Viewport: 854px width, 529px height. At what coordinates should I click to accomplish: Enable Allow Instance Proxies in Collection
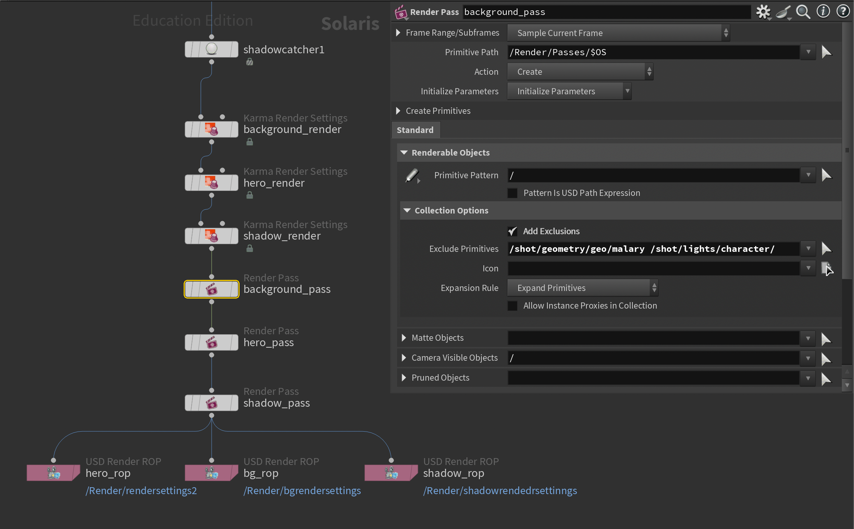(512, 306)
